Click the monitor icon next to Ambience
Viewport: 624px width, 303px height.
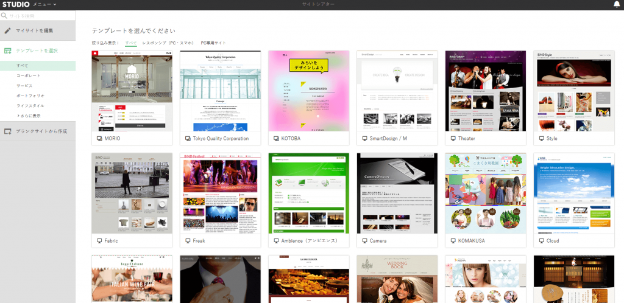coord(276,241)
